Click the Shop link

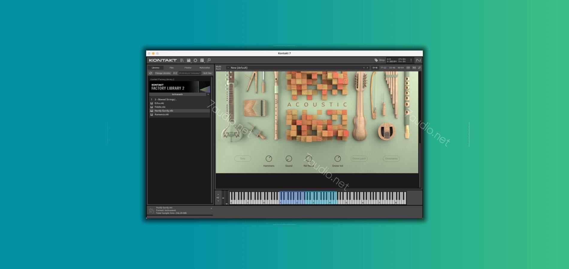pyautogui.click(x=382, y=60)
